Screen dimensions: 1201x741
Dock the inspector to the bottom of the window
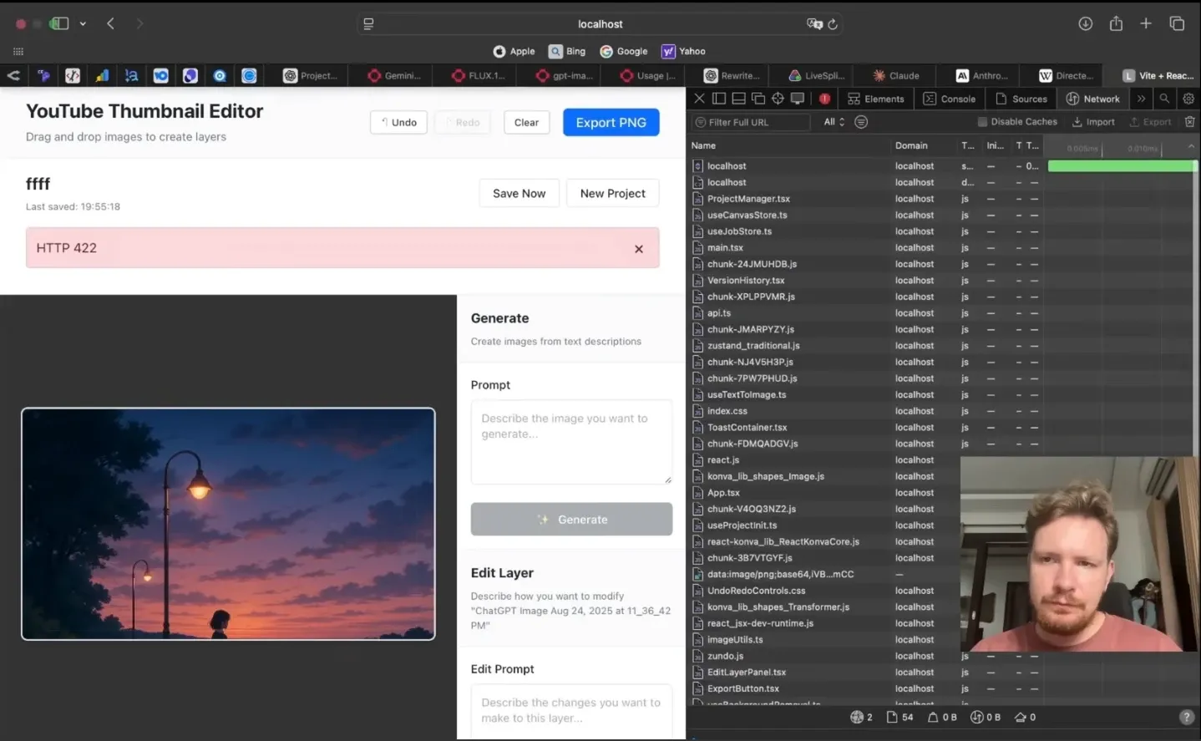tap(738, 99)
